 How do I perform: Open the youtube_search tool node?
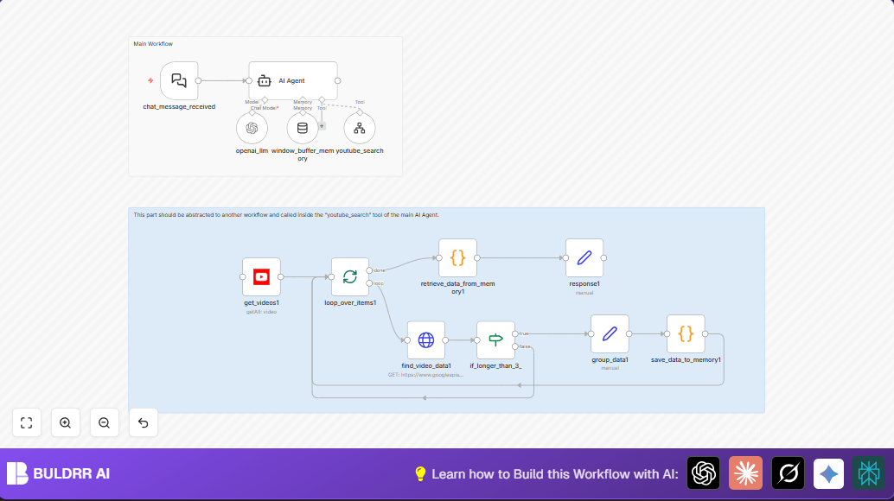(359, 128)
